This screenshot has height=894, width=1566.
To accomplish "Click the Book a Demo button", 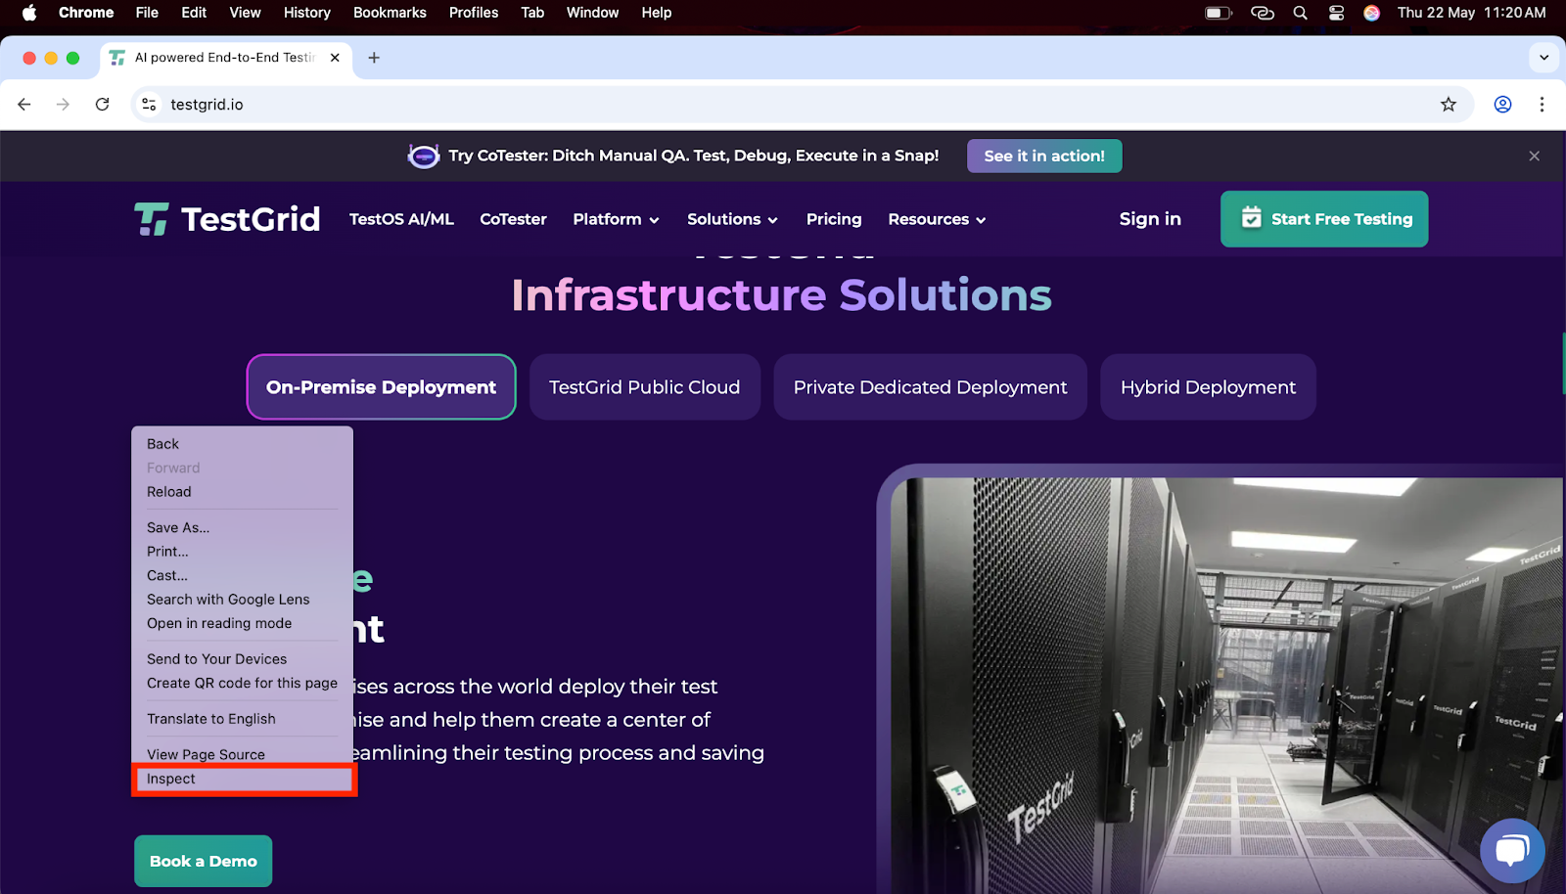I will click(x=203, y=861).
